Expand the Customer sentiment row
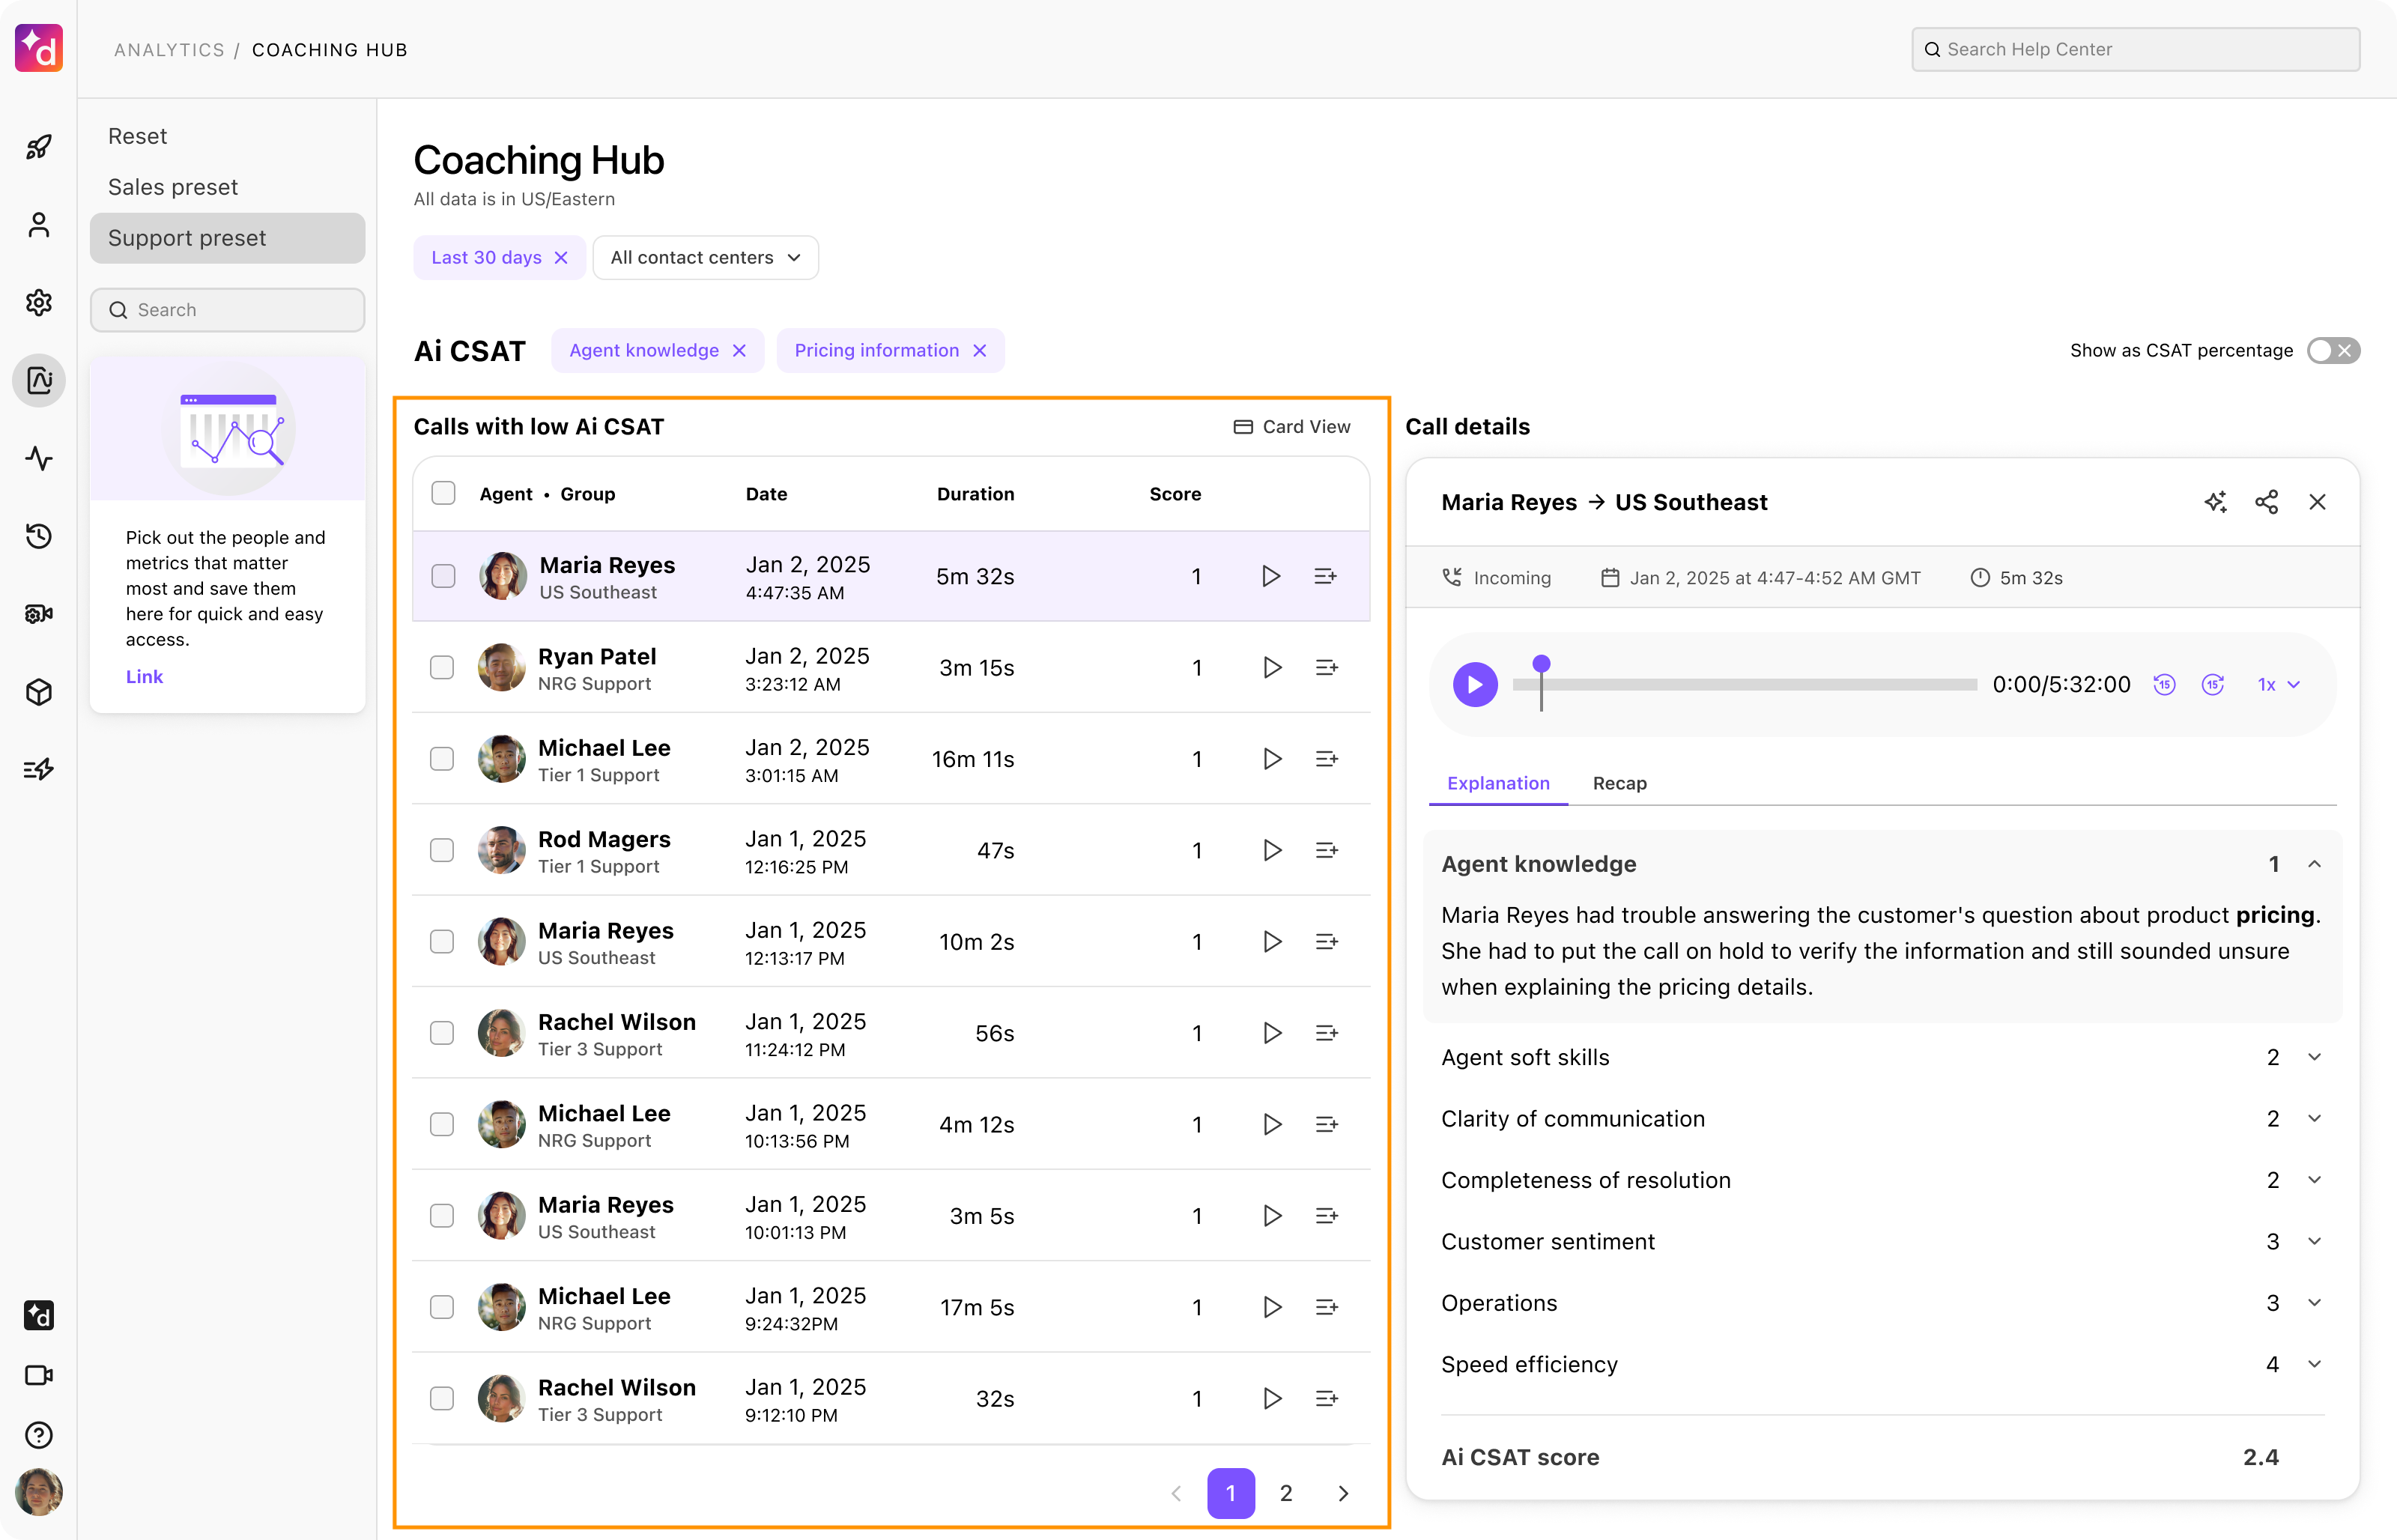 pyautogui.click(x=2314, y=1242)
